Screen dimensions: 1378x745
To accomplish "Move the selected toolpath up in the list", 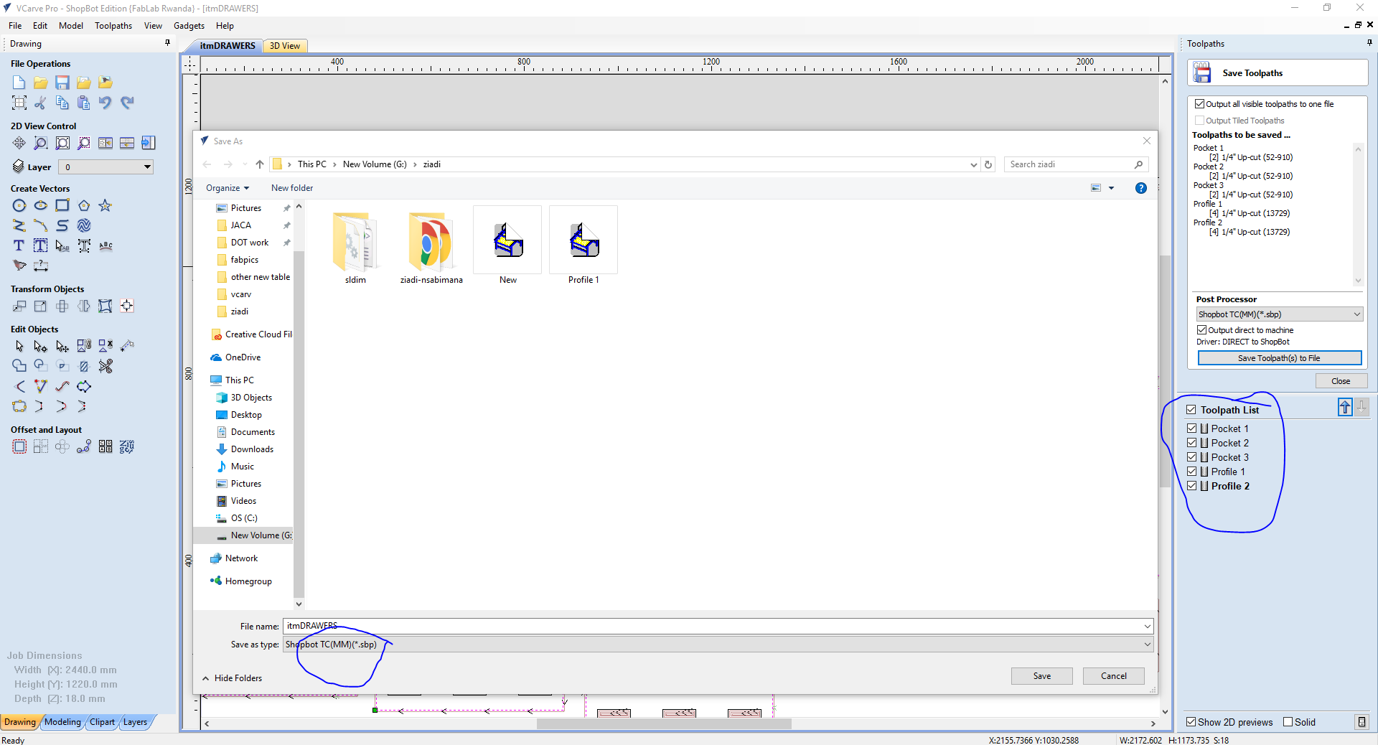I will click(x=1345, y=408).
